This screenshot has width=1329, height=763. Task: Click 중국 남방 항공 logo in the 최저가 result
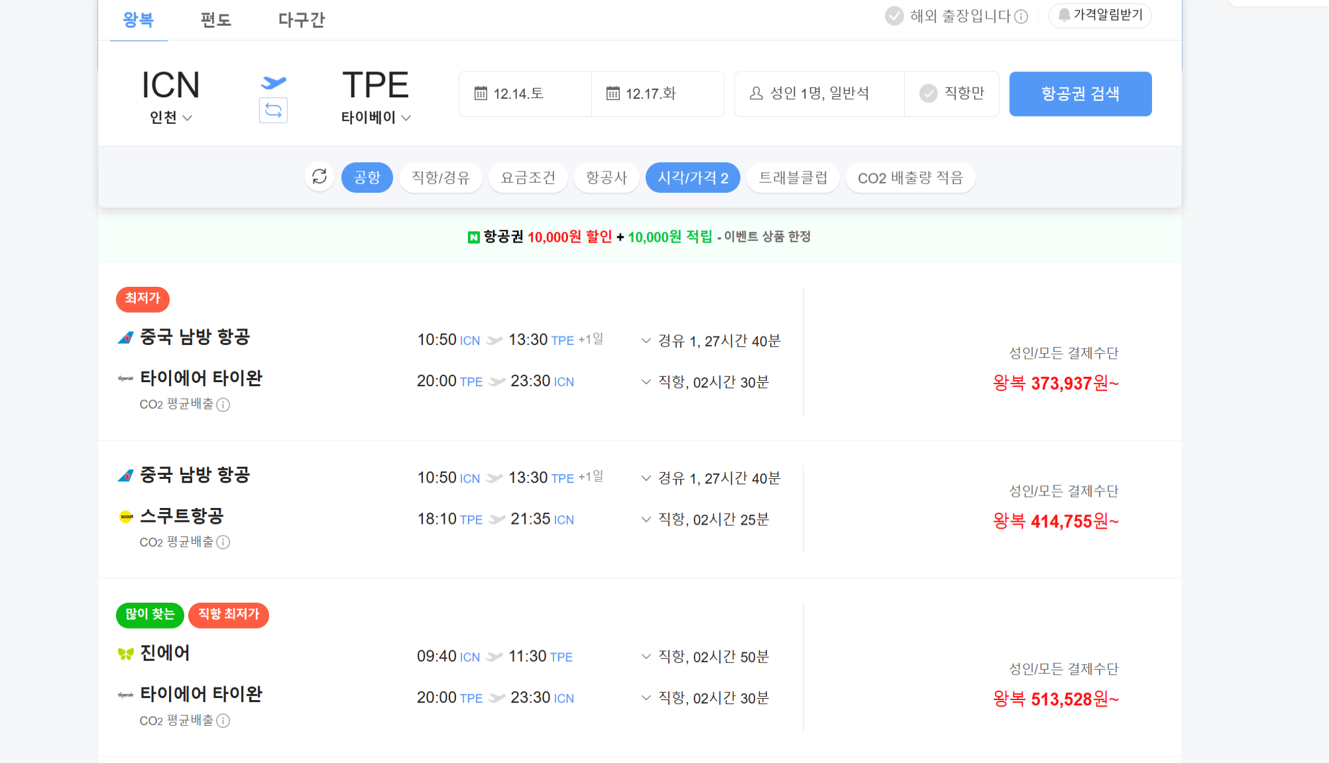(125, 338)
